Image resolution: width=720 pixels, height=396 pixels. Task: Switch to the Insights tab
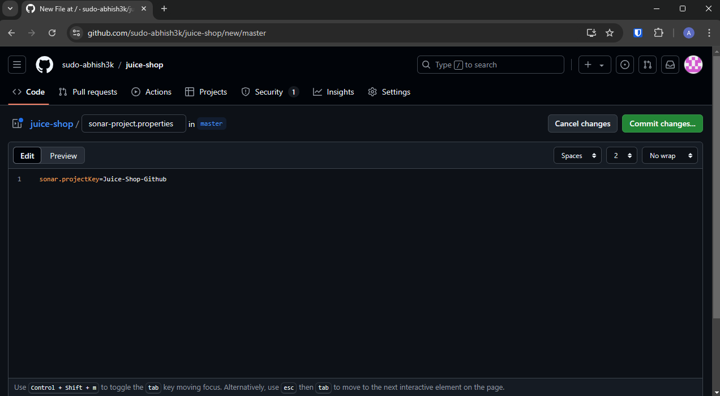(333, 92)
